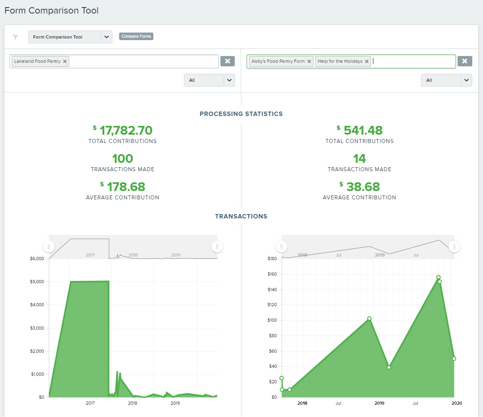This screenshot has height=417, width=483.
Task: Click the Lakeland Food Pantry tag label
Action: point(37,62)
